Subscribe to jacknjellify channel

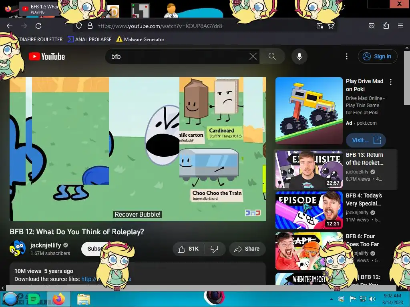[x=92, y=249]
